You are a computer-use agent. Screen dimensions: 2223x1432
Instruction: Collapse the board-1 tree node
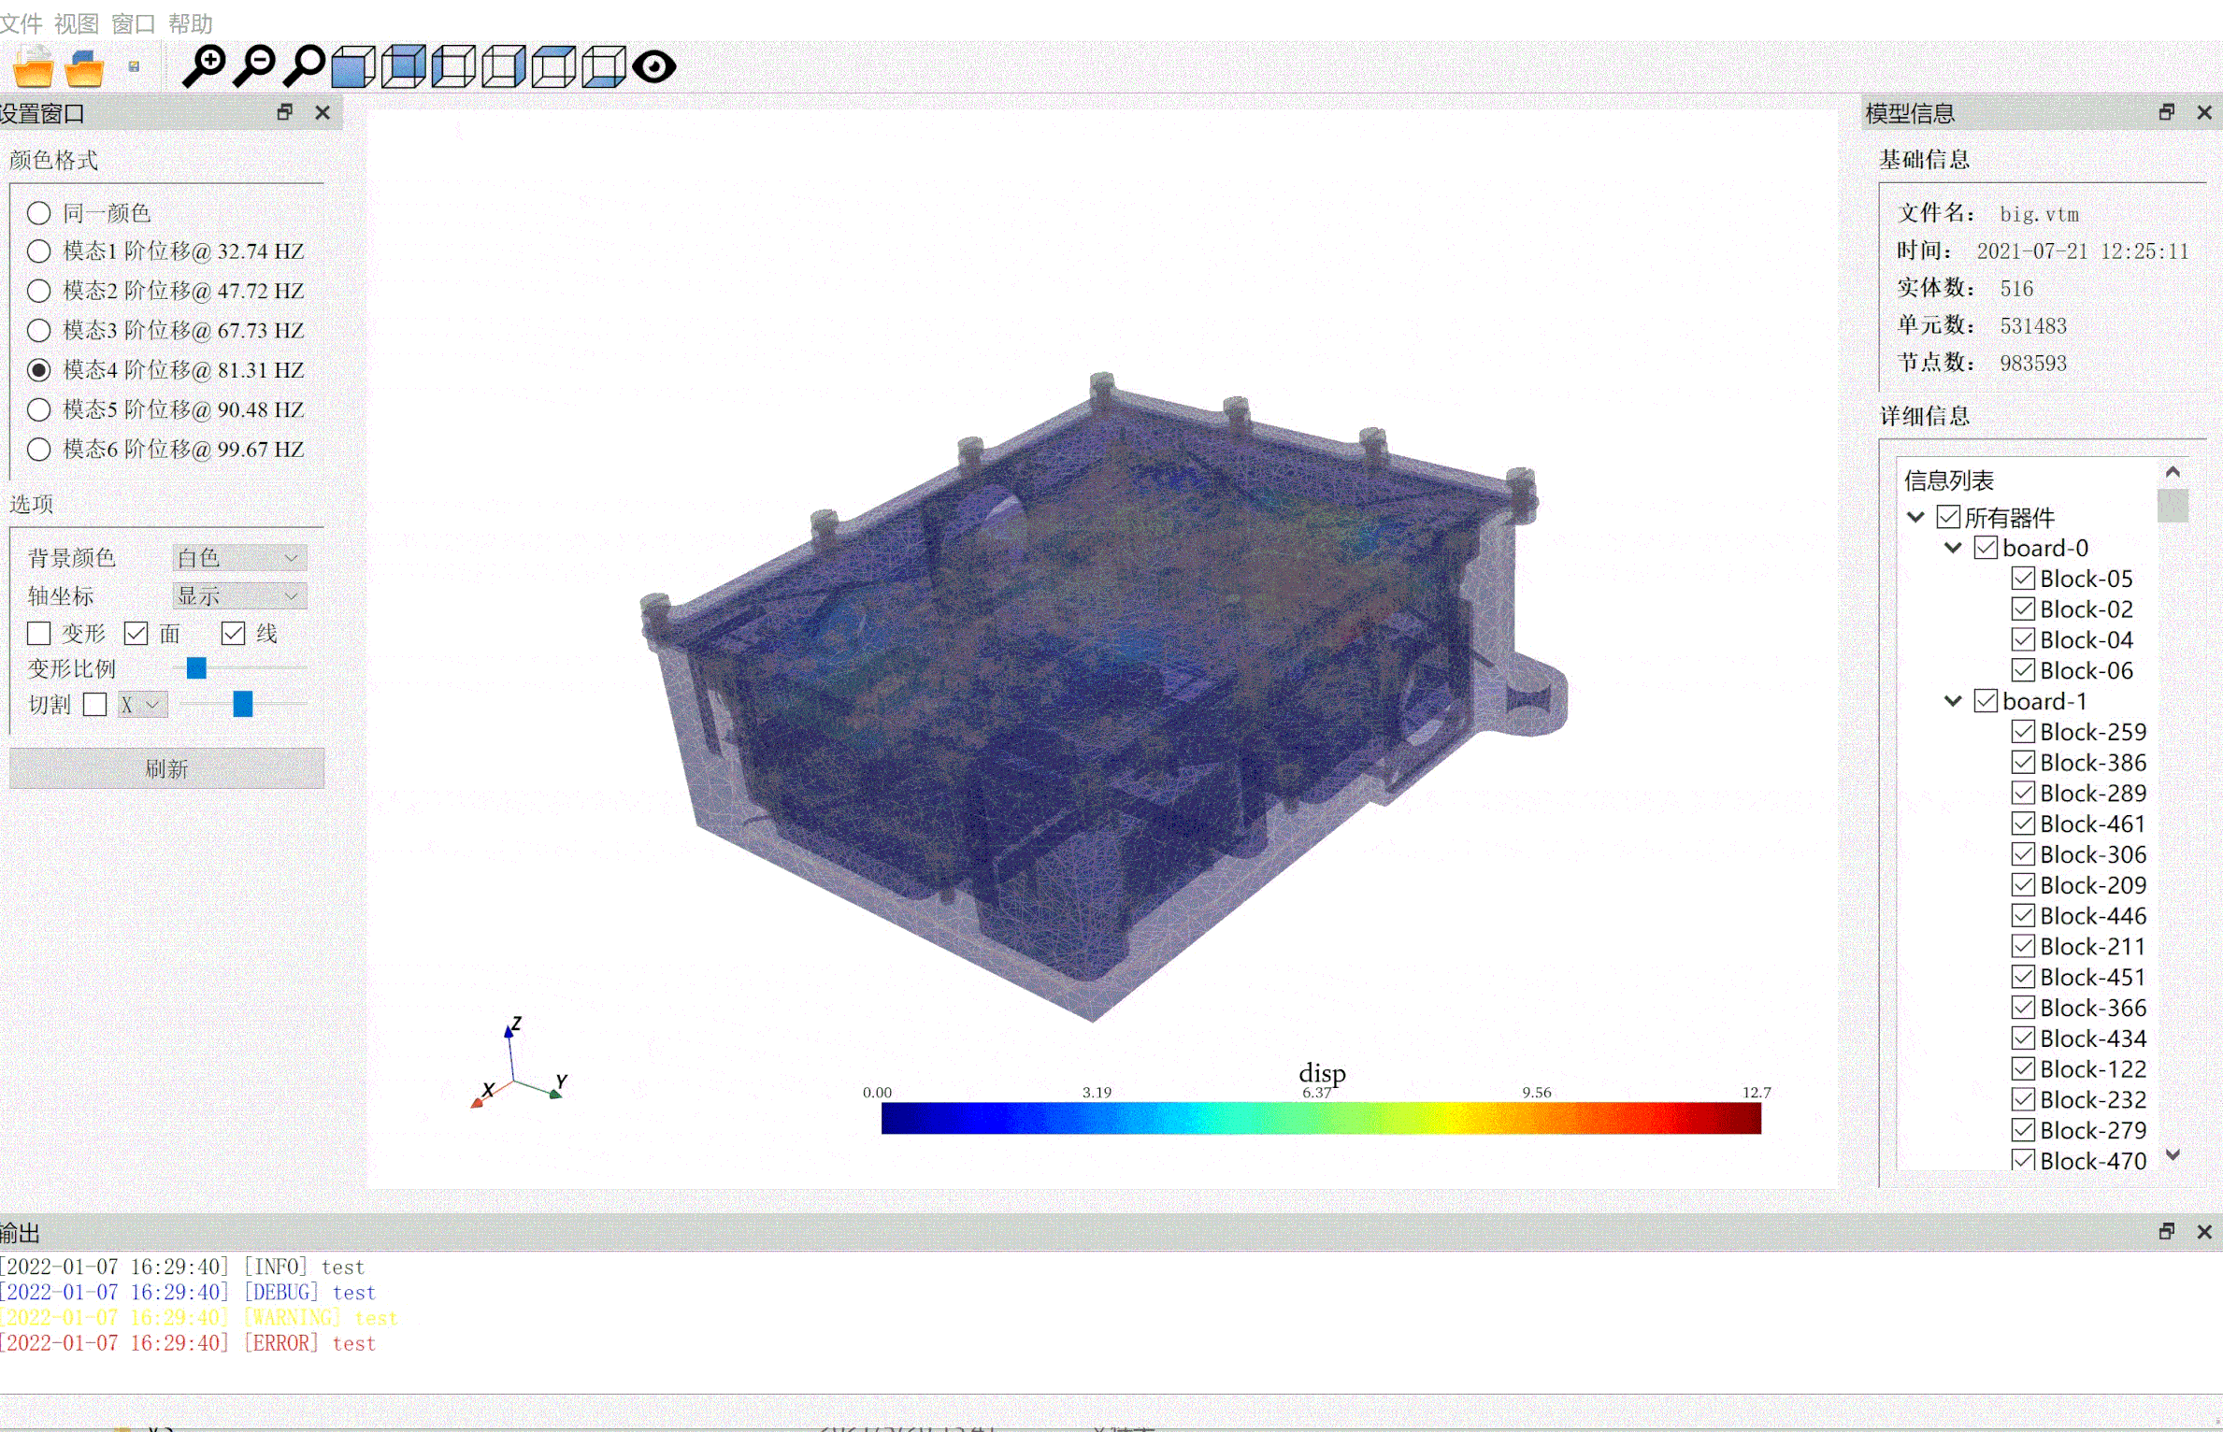(x=1952, y=701)
